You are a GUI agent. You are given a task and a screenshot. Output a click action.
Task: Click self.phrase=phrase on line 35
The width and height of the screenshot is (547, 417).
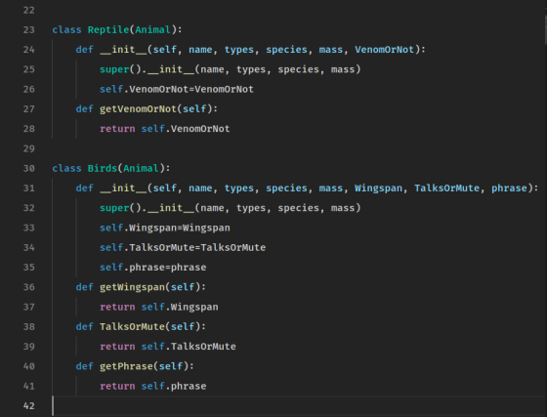tap(152, 268)
